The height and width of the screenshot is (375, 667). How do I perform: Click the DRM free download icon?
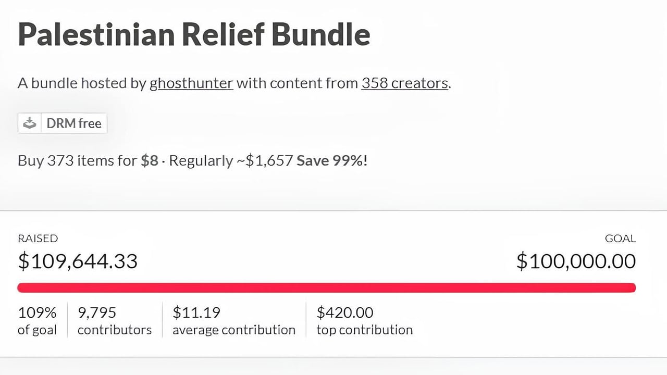coord(30,123)
